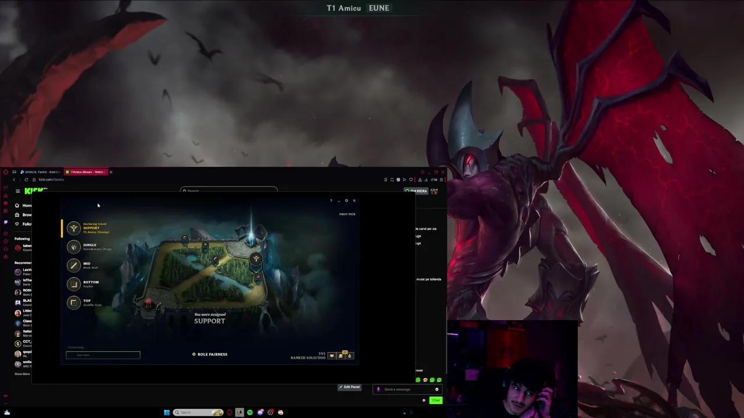This screenshot has height=418, width=744.
Task: Reload the browser page
Action: (26, 179)
